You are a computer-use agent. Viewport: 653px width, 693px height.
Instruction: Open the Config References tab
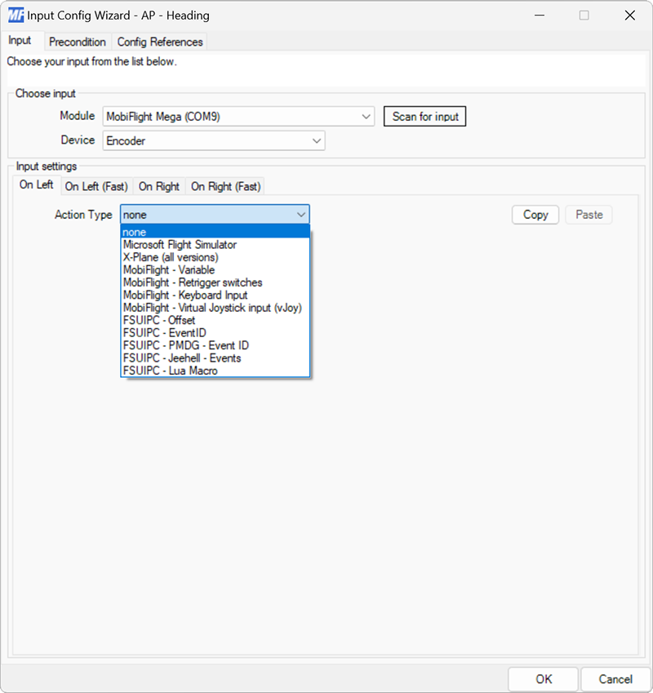coord(159,42)
